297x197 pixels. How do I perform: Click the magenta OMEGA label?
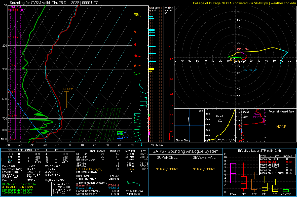point(16,7)
